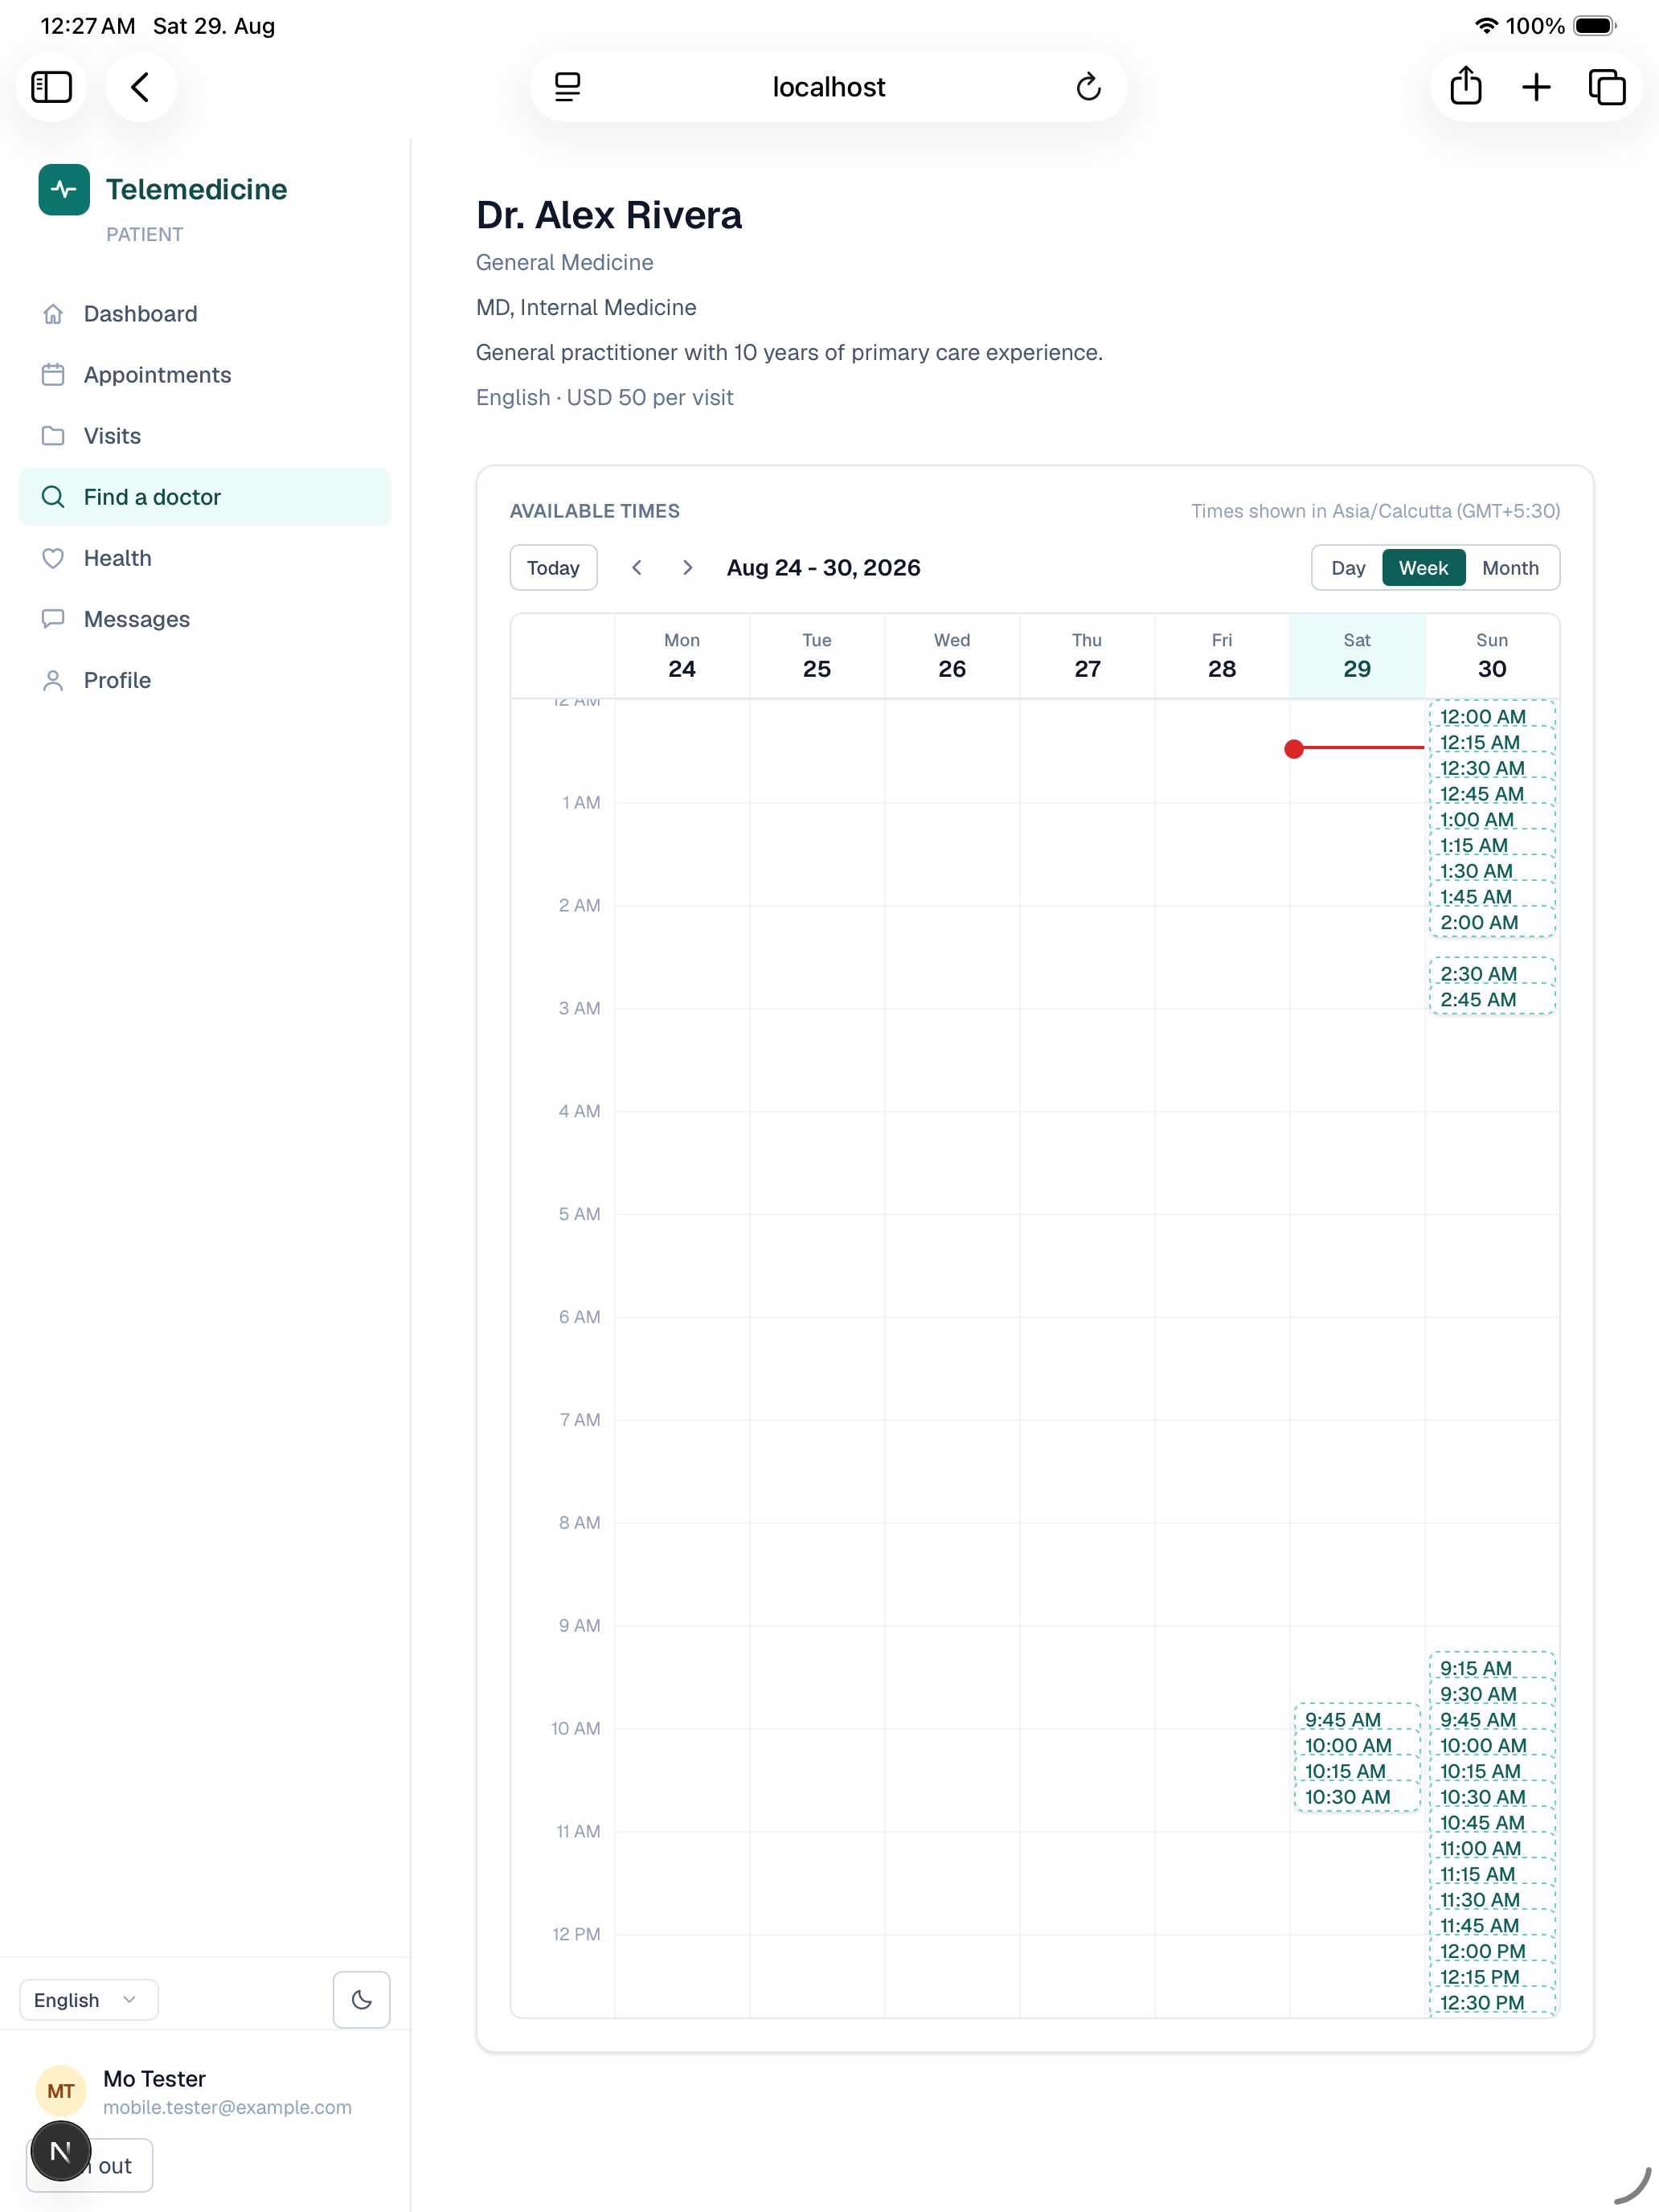Click the Mon 24 day header
The image size is (1659, 2212).
(x=682, y=656)
